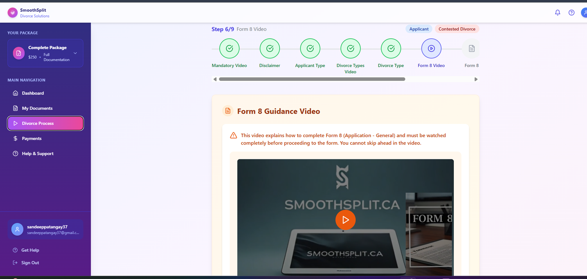Go to Applicant Type step circle
This screenshot has width=587, height=279.
[310, 48]
